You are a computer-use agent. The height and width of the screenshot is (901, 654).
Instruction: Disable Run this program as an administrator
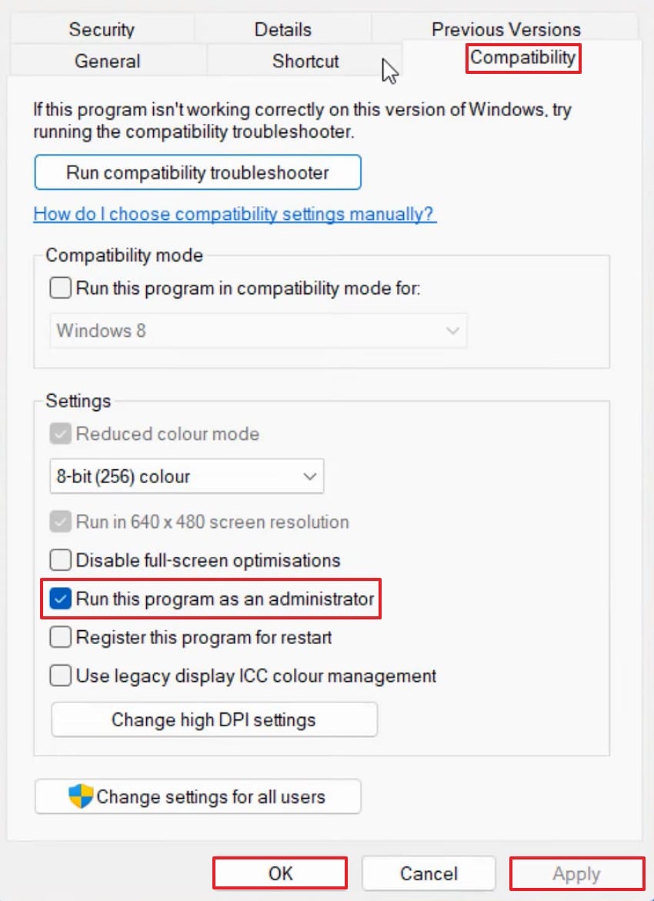59,598
